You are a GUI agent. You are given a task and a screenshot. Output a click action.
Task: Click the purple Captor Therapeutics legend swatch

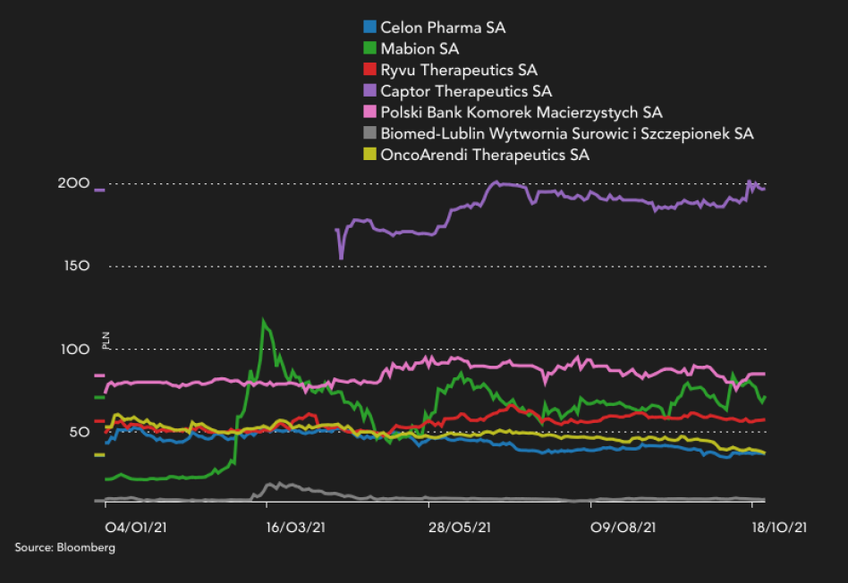(x=370, y=90)
